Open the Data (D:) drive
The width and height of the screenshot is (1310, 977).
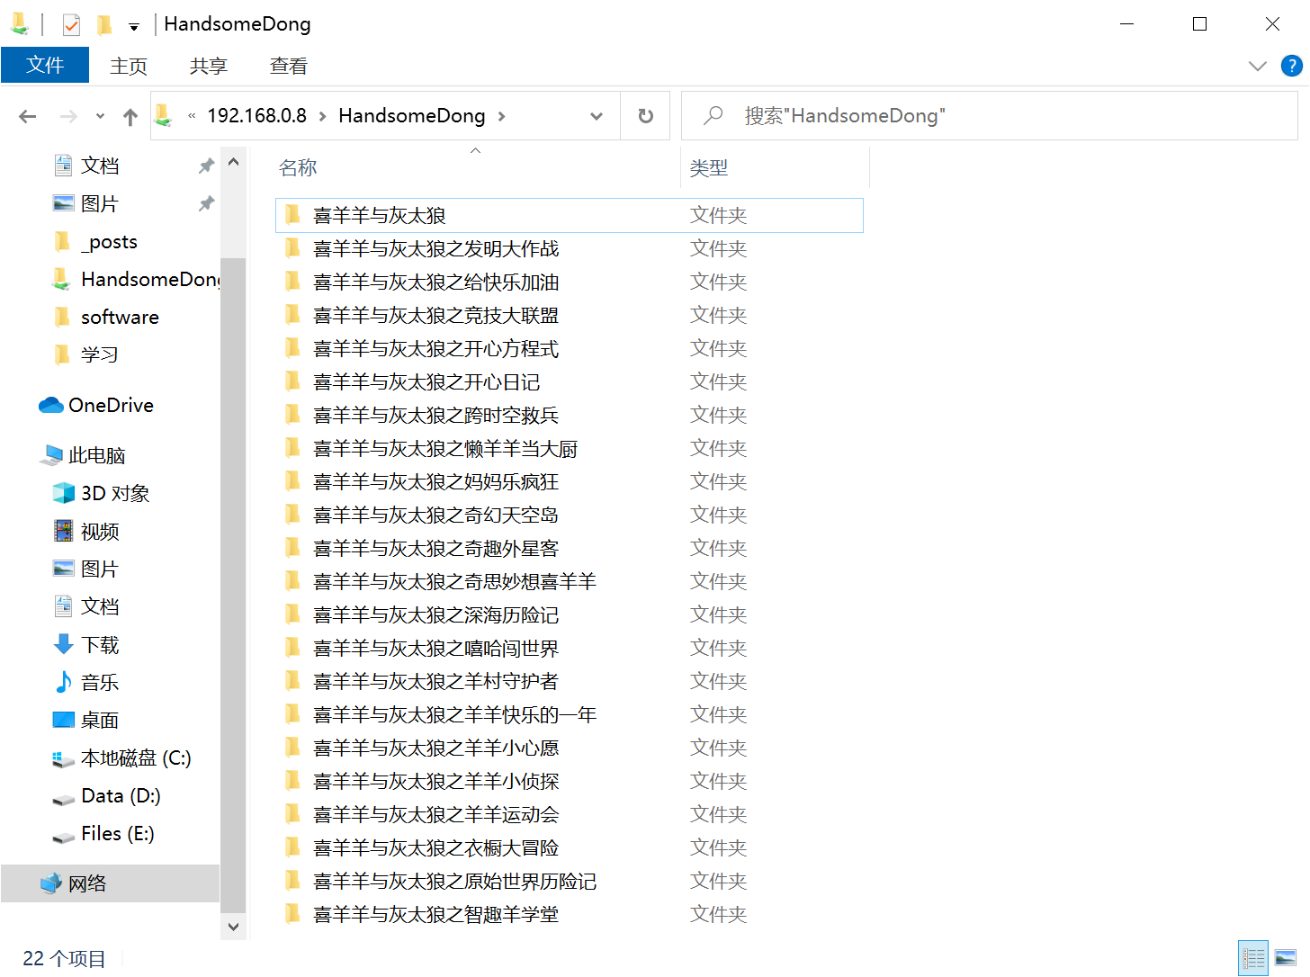coord(121,796)
